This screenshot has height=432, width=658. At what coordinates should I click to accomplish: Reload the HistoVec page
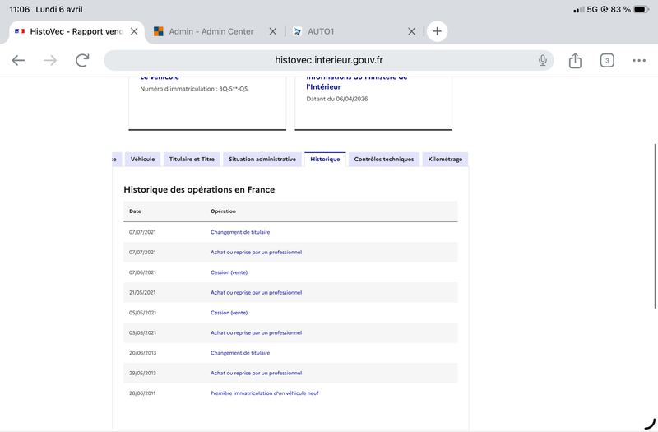(x=82, y=60)
